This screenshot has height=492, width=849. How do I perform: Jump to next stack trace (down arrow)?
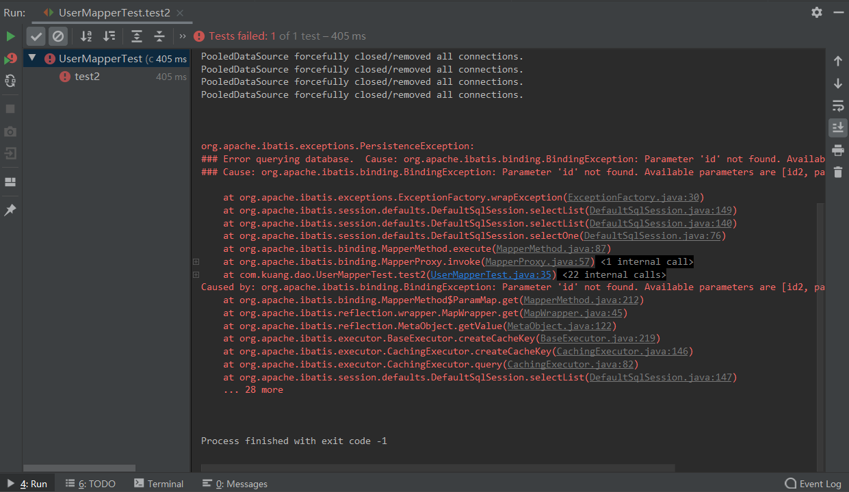click(x=838, y=83)
